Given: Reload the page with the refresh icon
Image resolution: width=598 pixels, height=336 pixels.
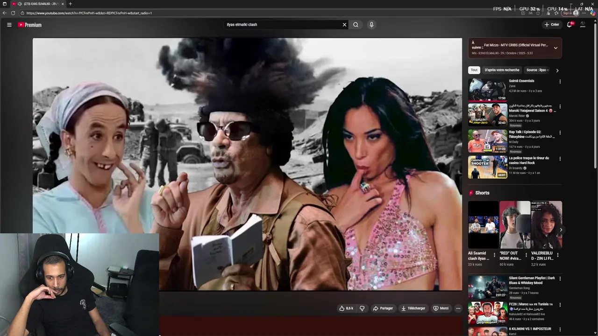Looking at the screenshot, I should (13, 13).
